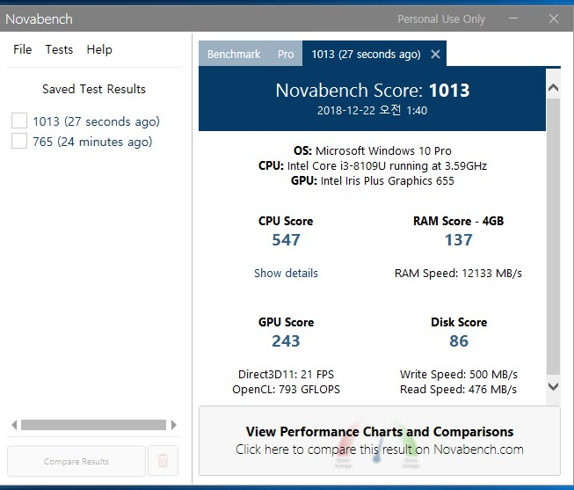The height and width of the screenshot is (490, 574).
Task: Click the GPU: Intel Iris Plus Graphics 655 line
Action: coord(373,180)
